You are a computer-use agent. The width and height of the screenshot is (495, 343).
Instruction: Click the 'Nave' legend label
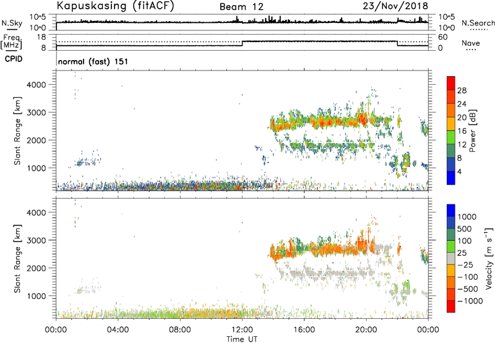(x=470, y=43)
